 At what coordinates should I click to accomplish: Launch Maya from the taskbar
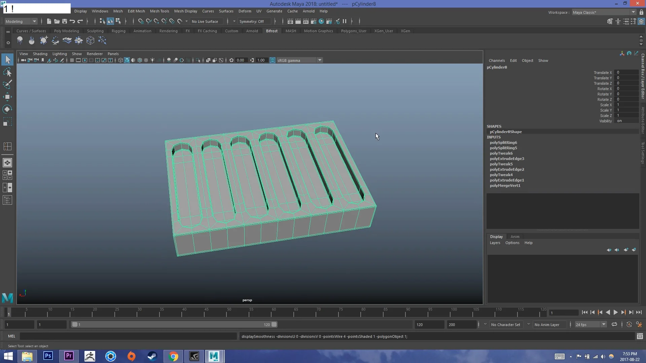coord(215,356)
